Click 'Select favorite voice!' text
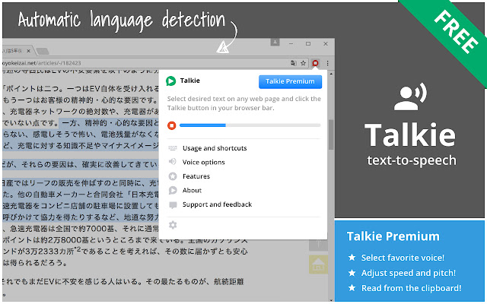 coord(403,258)
